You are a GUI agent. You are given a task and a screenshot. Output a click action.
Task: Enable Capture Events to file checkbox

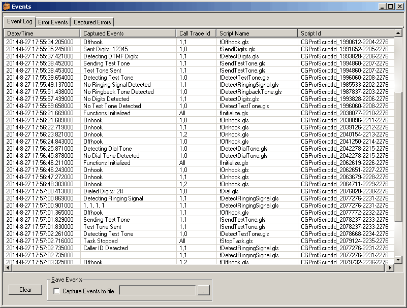coord(57,291)
